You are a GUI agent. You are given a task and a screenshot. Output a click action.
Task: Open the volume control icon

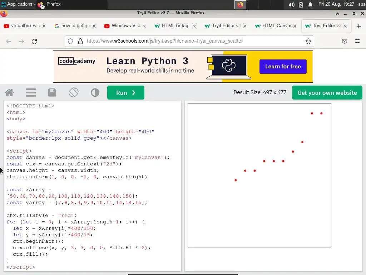point(291,5)
